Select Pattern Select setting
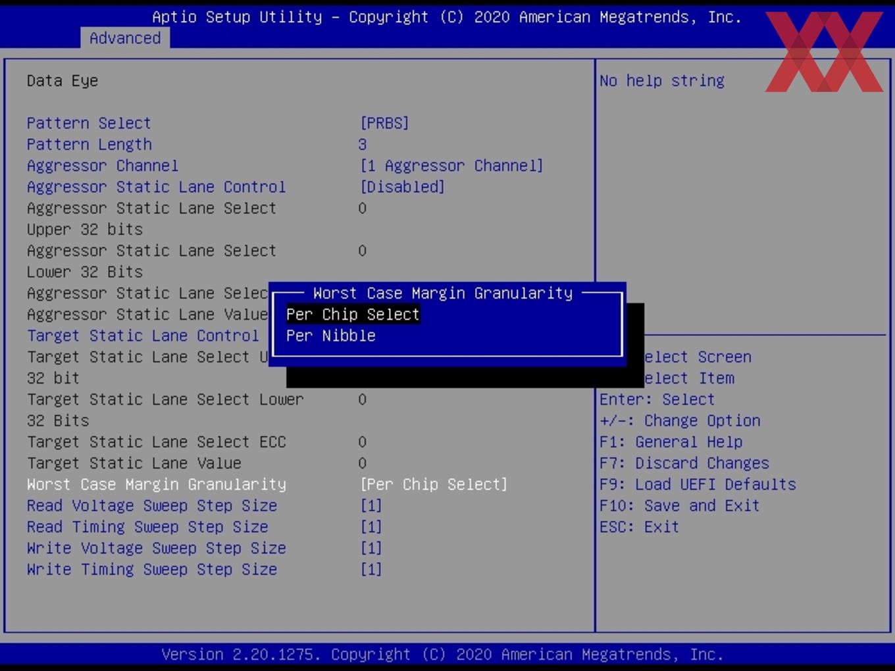Screen dimensions: 895x671 coord(89,123)
